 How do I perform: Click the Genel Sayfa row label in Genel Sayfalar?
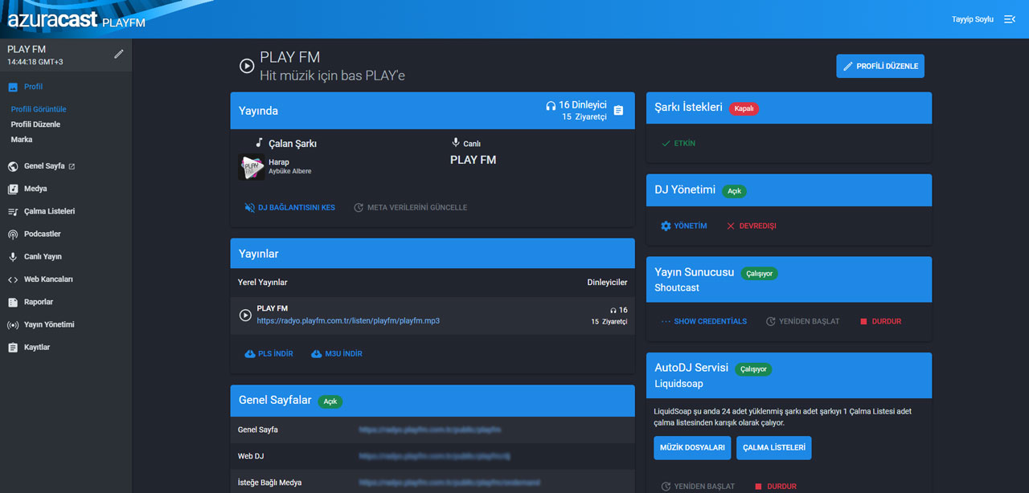(x=258, y=430)
